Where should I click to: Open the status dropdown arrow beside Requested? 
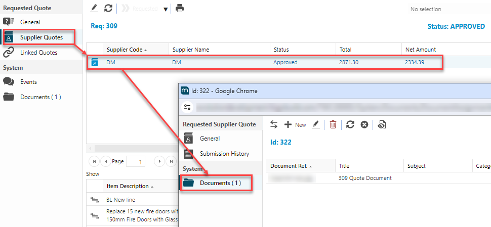tap(166, 9)
